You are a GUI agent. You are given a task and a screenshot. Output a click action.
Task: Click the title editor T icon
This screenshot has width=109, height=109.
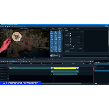tap(8, 62)
